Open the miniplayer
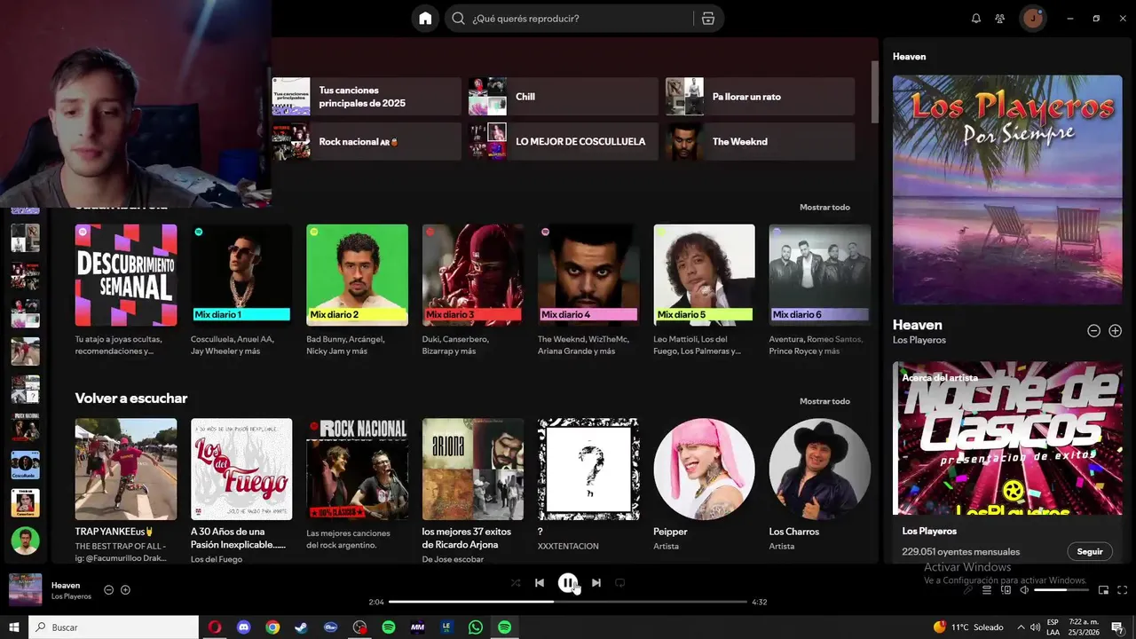Viewport: 1136px width, 639px height. [x=1104, y=590]
